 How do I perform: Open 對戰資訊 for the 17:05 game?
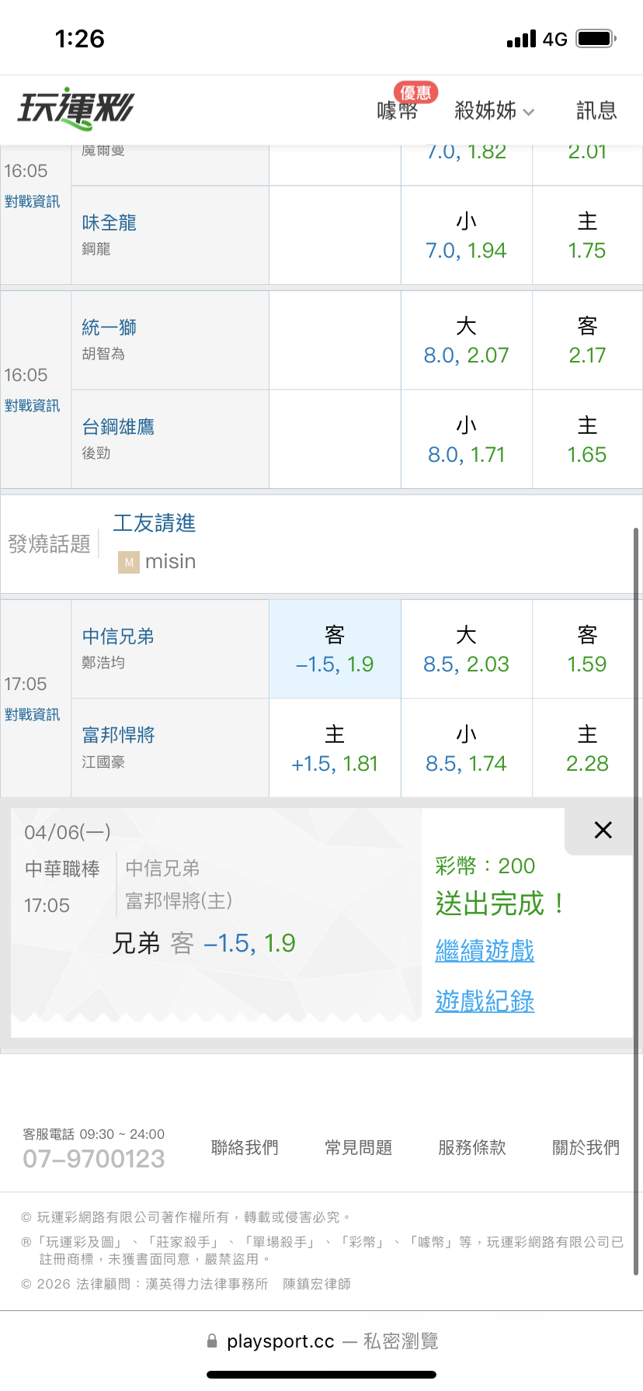coord(33,715)
